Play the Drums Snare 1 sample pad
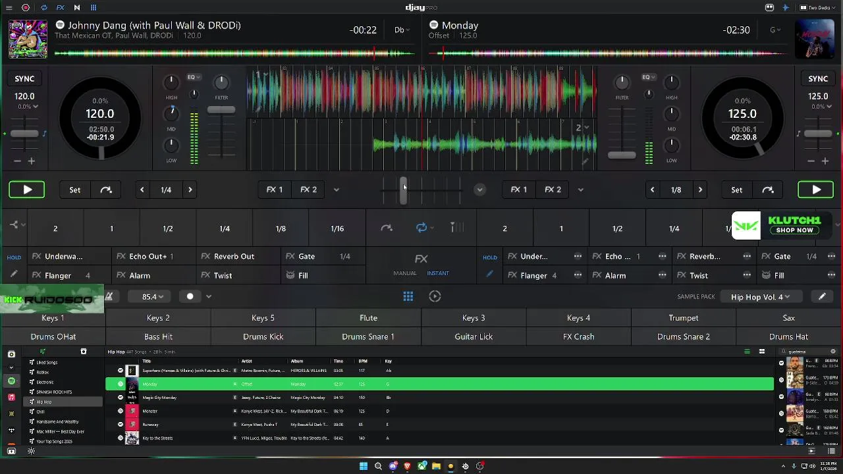843x474 pixels. point(368,336)
